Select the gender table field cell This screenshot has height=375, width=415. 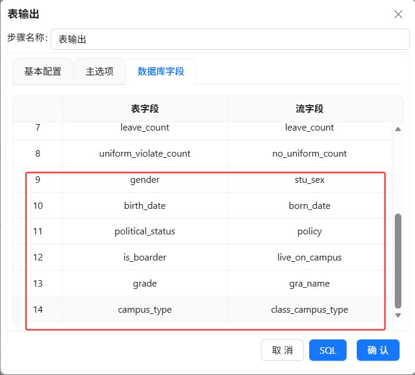[144, 180]
